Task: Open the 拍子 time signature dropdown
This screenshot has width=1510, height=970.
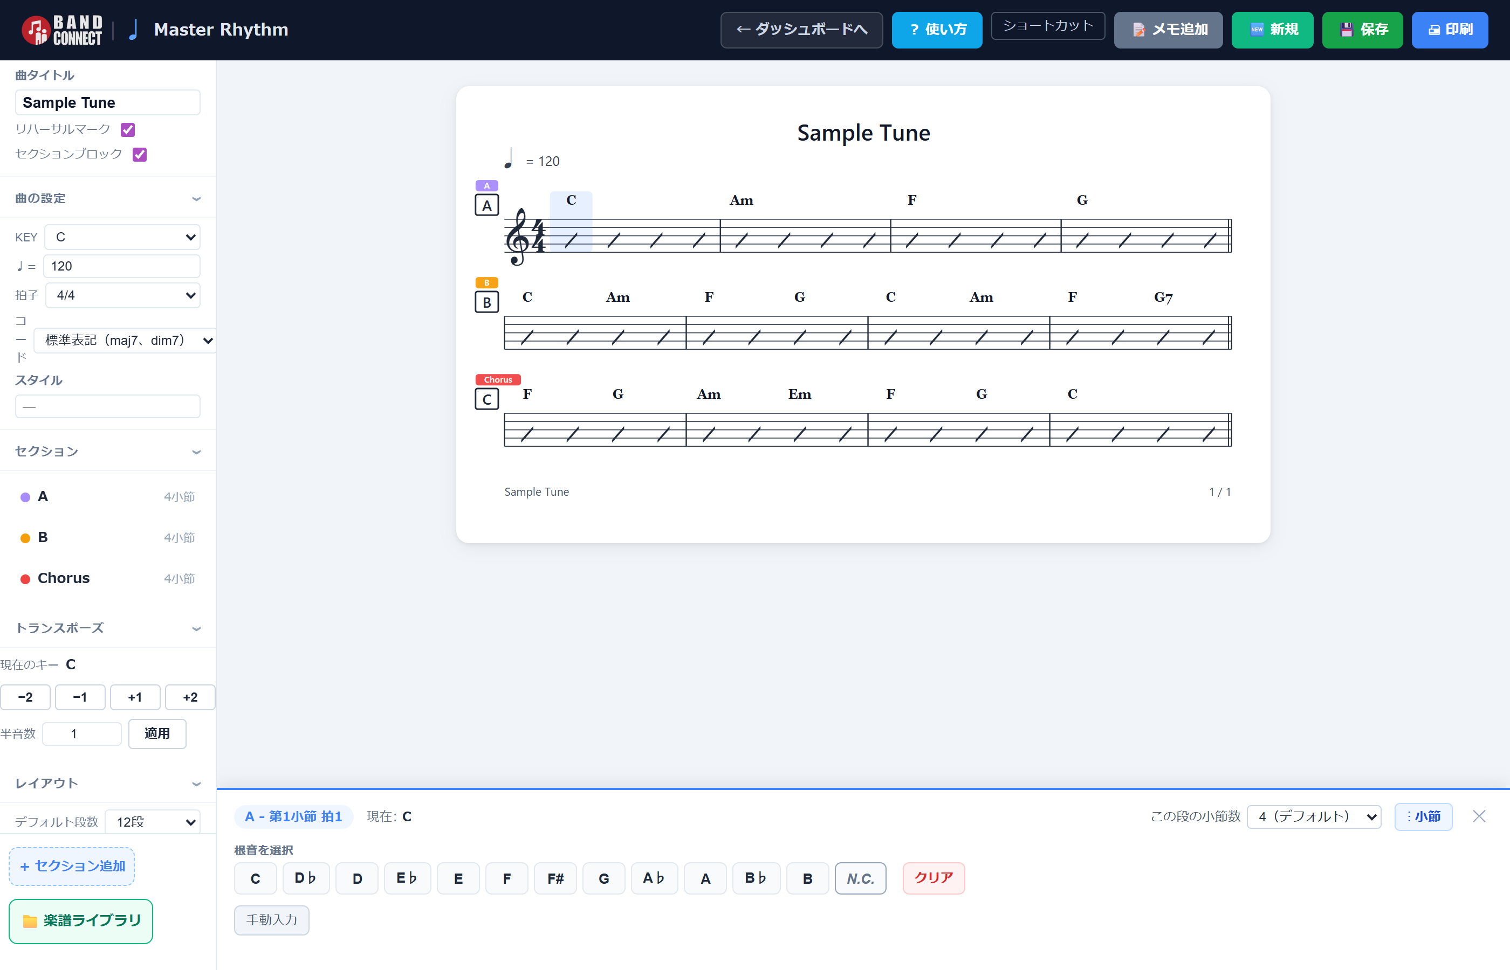Action: pyautogui.click(x=123, y=295)
